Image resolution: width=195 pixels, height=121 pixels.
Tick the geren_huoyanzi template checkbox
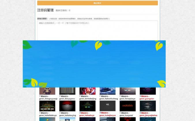[121, 113]
